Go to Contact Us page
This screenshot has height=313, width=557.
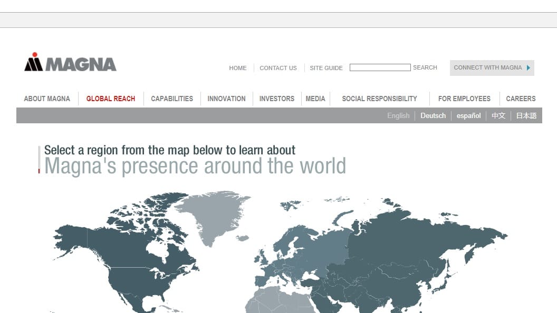pos(278,68)
